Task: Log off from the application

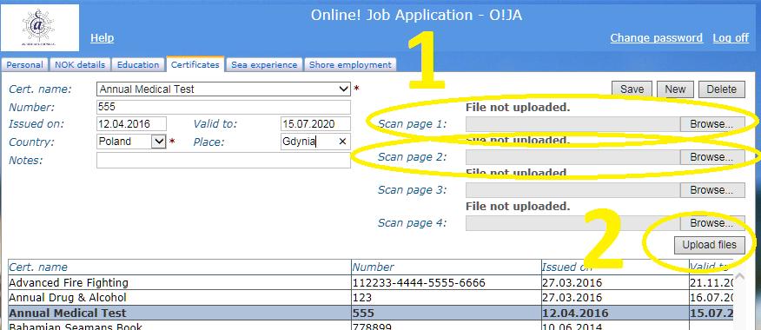Action: coord(731,38)
